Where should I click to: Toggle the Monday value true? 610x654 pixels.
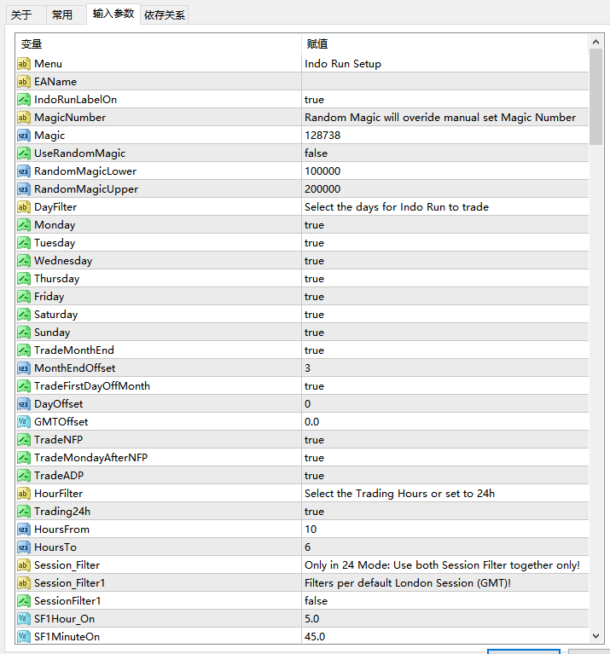click(314, 225)
